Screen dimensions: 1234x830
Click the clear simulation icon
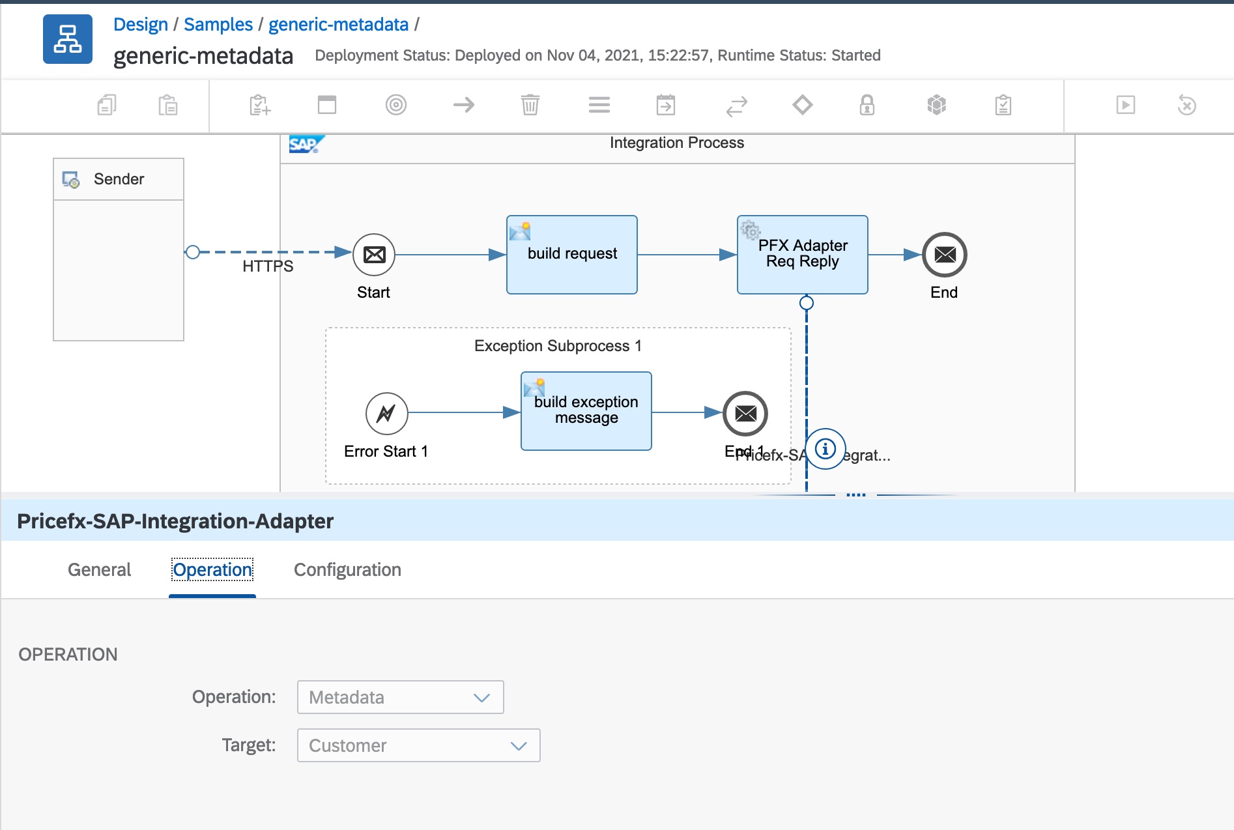click(1186, 105)
